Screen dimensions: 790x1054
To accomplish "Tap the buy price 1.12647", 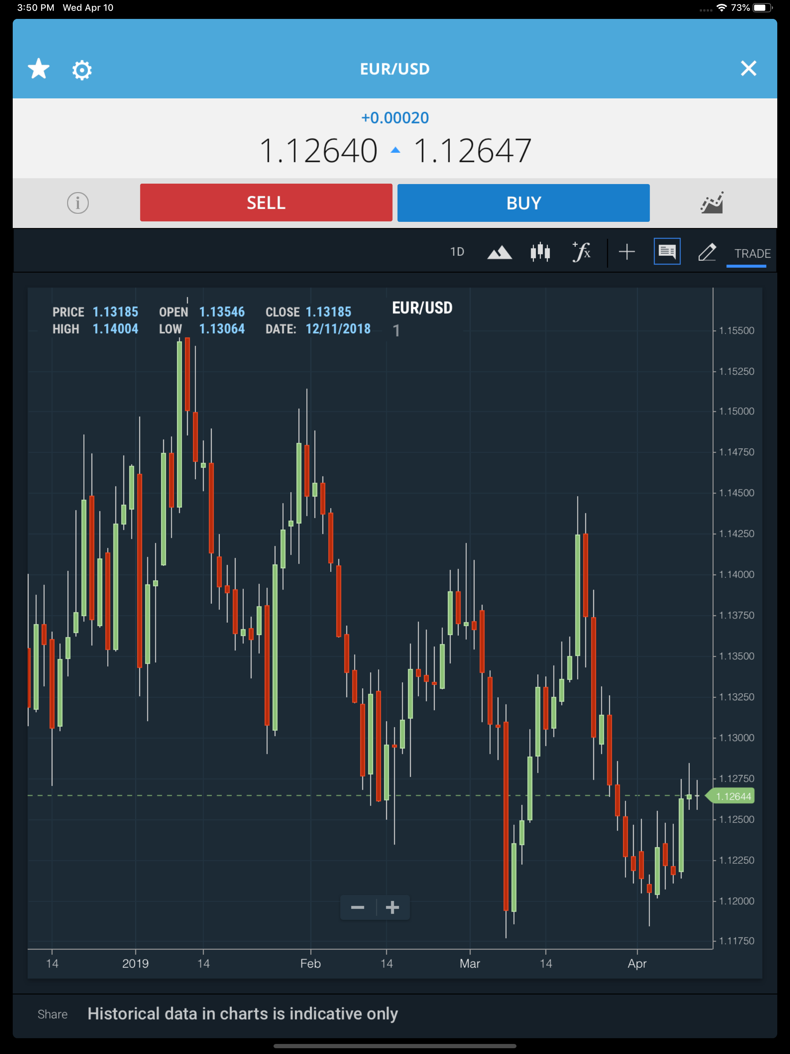I will coord(472,151).
